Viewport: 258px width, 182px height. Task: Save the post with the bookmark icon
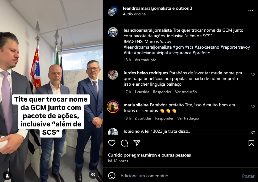251,143
